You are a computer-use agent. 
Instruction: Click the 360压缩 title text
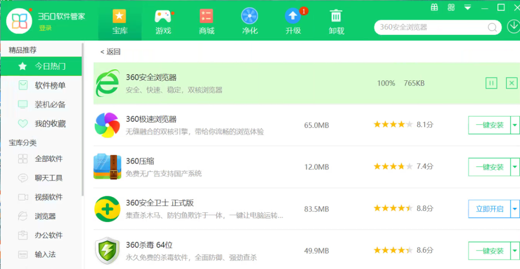tap(140, 161)
